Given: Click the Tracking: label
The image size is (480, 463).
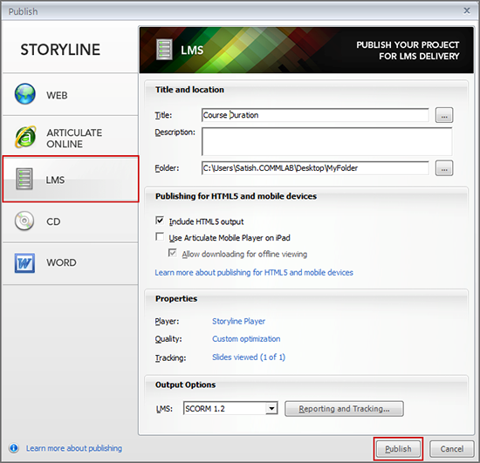Looking at the screenshot, I should pos(170,357).
